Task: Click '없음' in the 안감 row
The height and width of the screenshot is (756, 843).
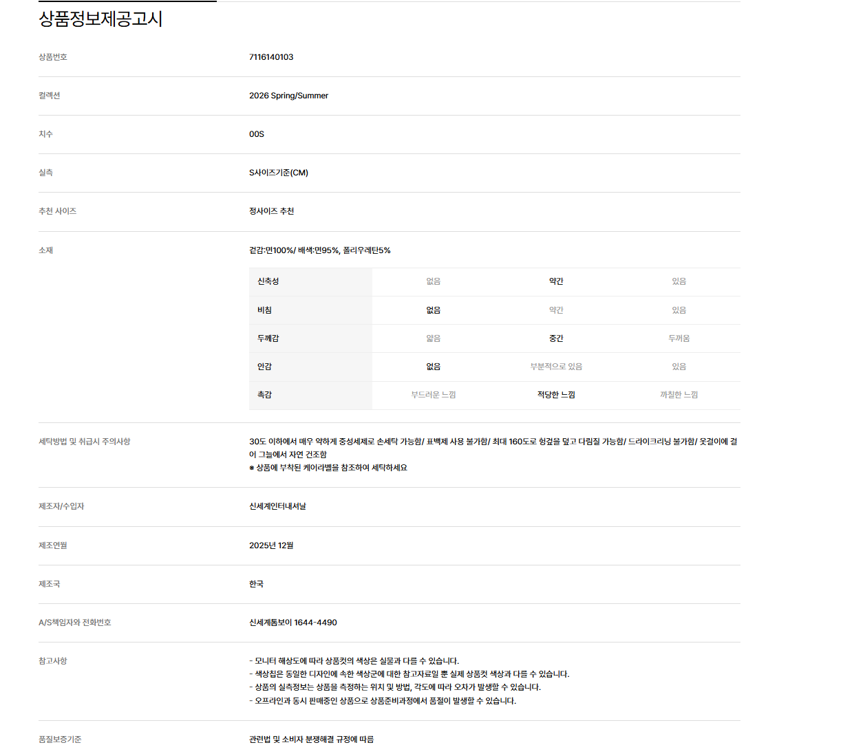Action: click(433, 367)
